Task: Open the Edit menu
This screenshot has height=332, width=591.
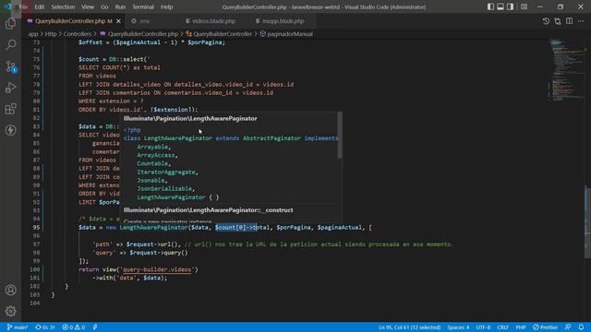Action: coord(39,6)
